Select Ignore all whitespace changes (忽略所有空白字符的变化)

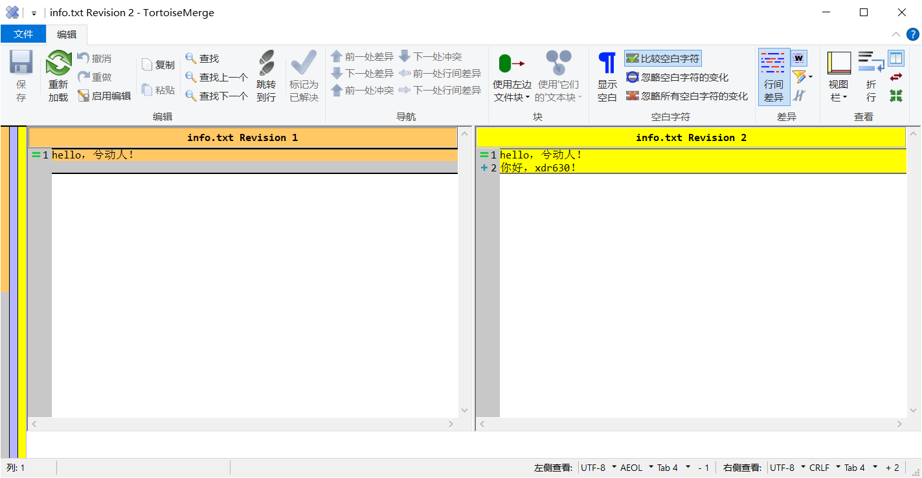tap(687, 96)
